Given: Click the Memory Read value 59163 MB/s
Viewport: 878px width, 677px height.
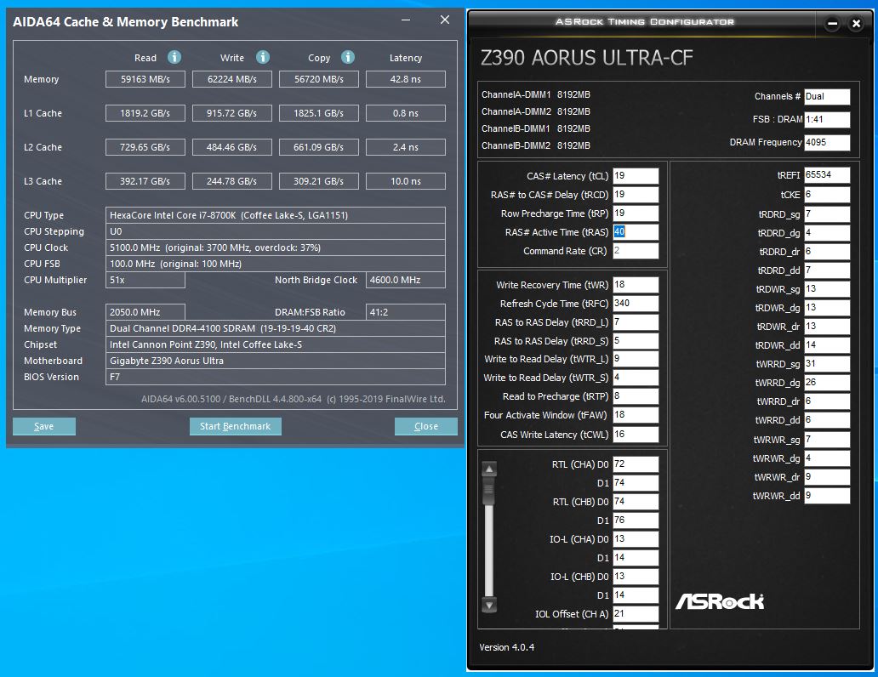Looking at the screenshot, I should (145, 79).
